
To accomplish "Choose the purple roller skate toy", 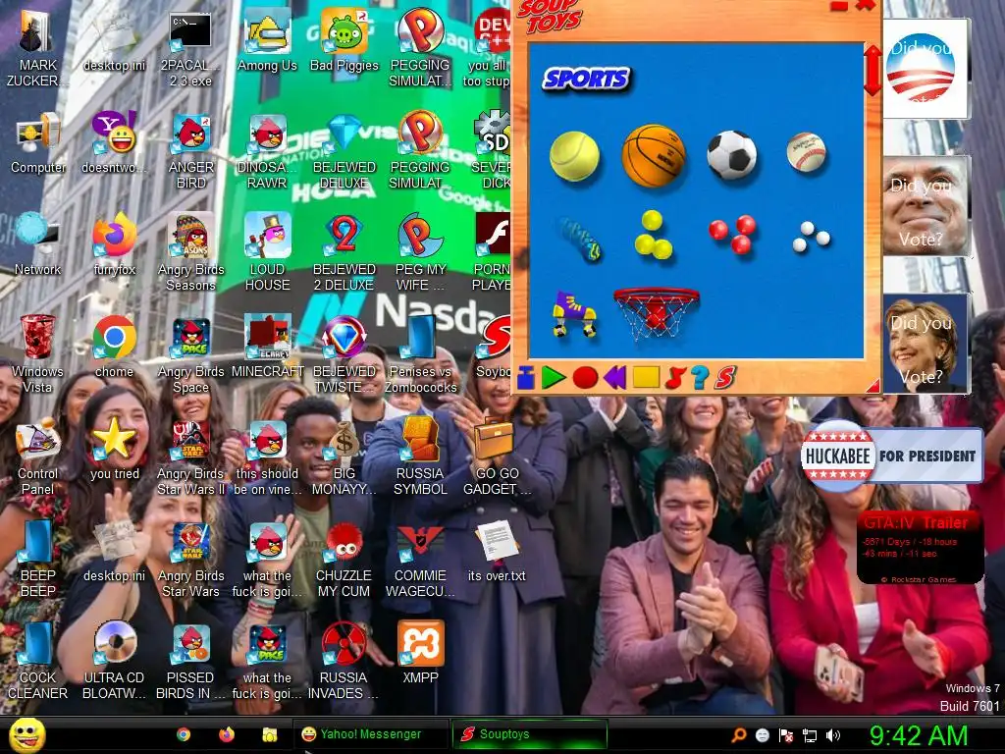I will pos(574,313).
